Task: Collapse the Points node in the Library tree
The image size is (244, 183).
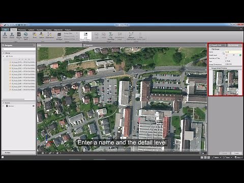Action: point(4,56)
